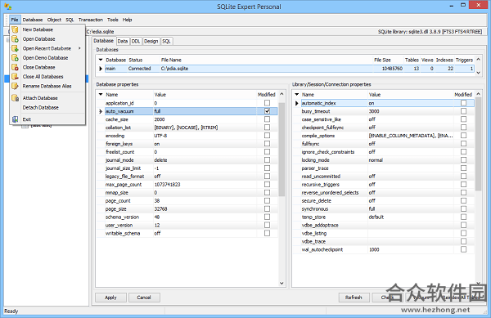Toggle Modified checkbox for foreign_keys
This screenshot has width=491, height=318.
coord(267,144)
